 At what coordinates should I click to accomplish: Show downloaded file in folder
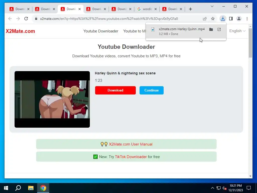(211, 29)
